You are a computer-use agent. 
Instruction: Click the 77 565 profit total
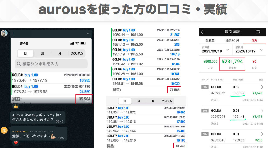point(174,90)
